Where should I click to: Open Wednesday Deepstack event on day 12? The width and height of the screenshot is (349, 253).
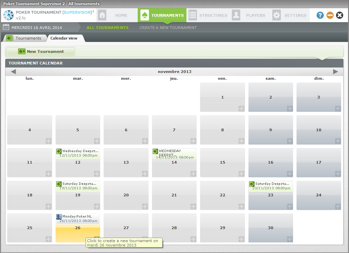[x=78, y=153]
